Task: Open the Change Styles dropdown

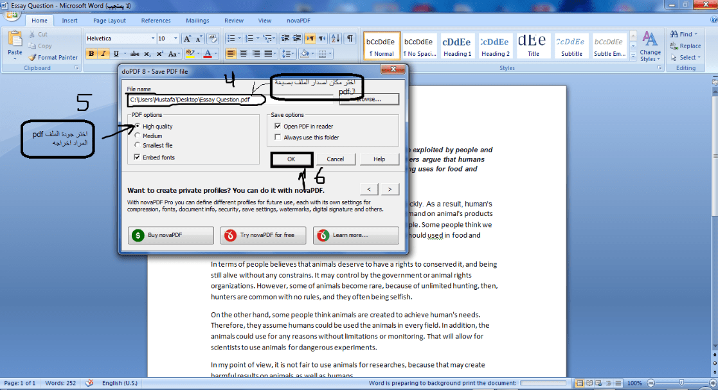Action: (649, 46)
